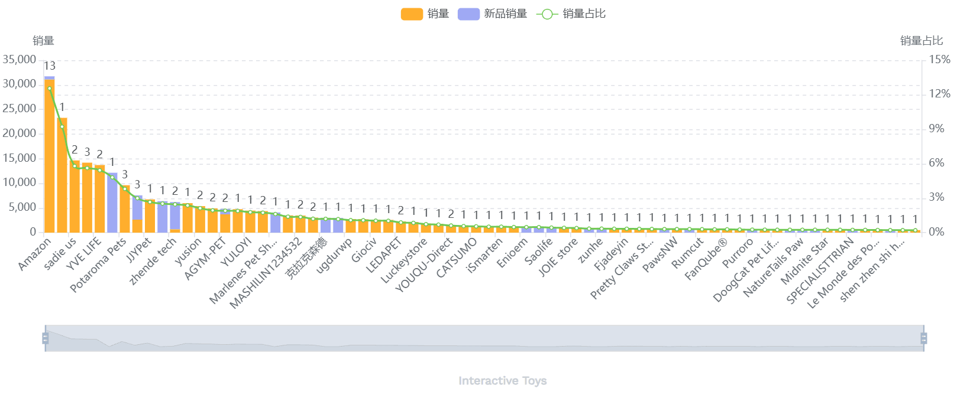Hide the 新品销量 series via legend text

(x=505, y=14)
